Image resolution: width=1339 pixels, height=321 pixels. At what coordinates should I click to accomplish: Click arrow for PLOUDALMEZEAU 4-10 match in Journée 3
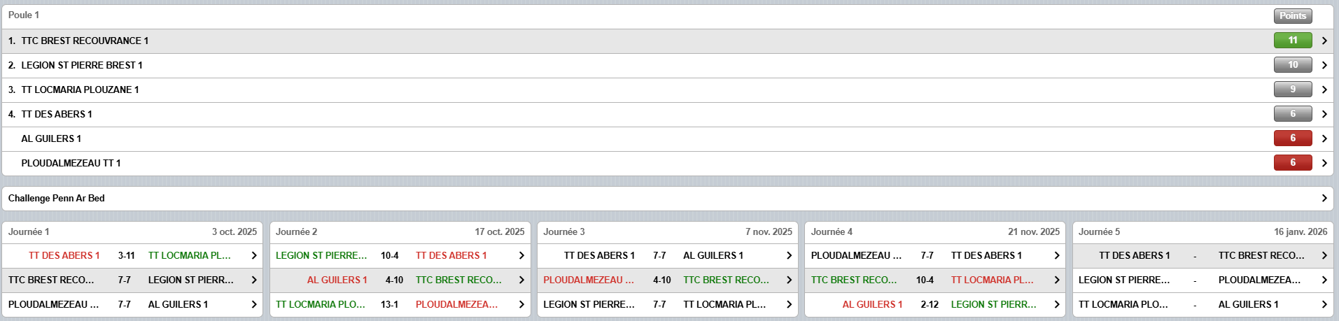tap(789, 280)
